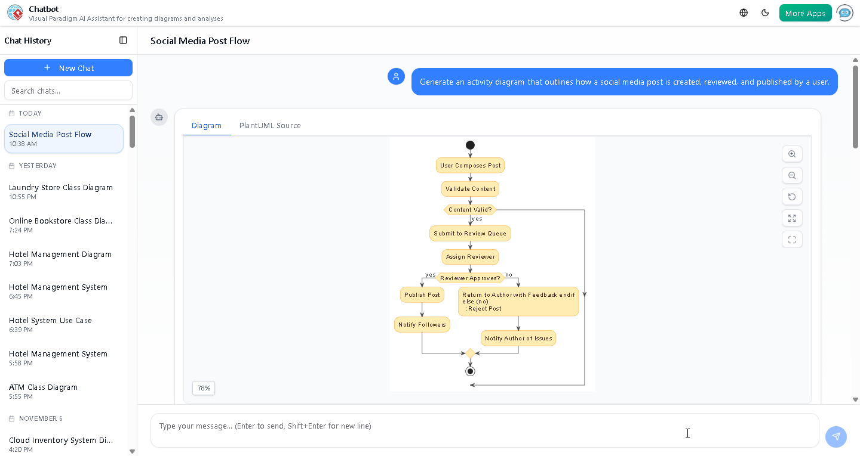Zoom out of the diagram view
This screenshot has height=456, width=860.
pos(792,175)
